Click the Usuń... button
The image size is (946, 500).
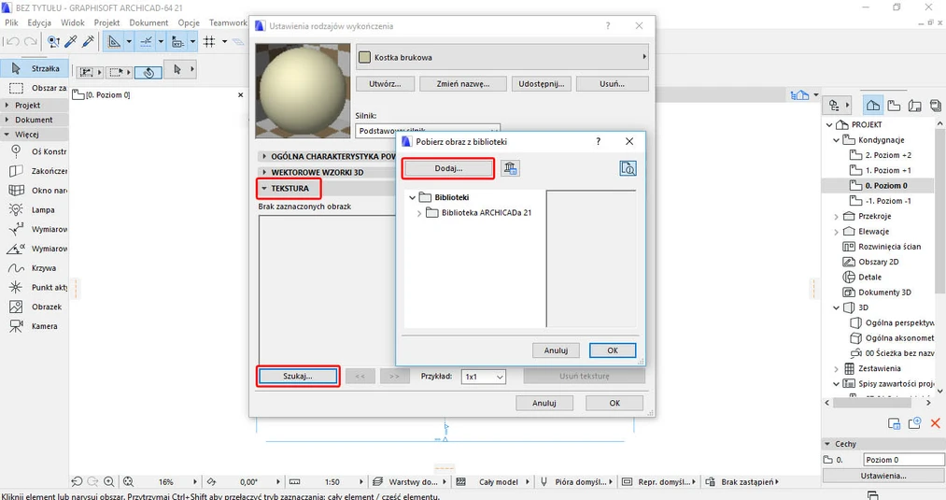tap(612, 84)
